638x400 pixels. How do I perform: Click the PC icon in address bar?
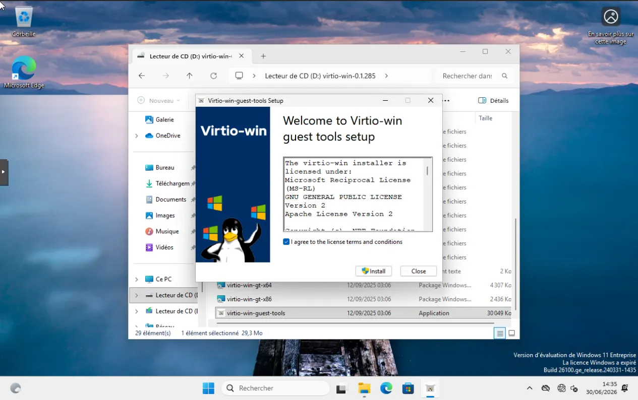[240, 76]
